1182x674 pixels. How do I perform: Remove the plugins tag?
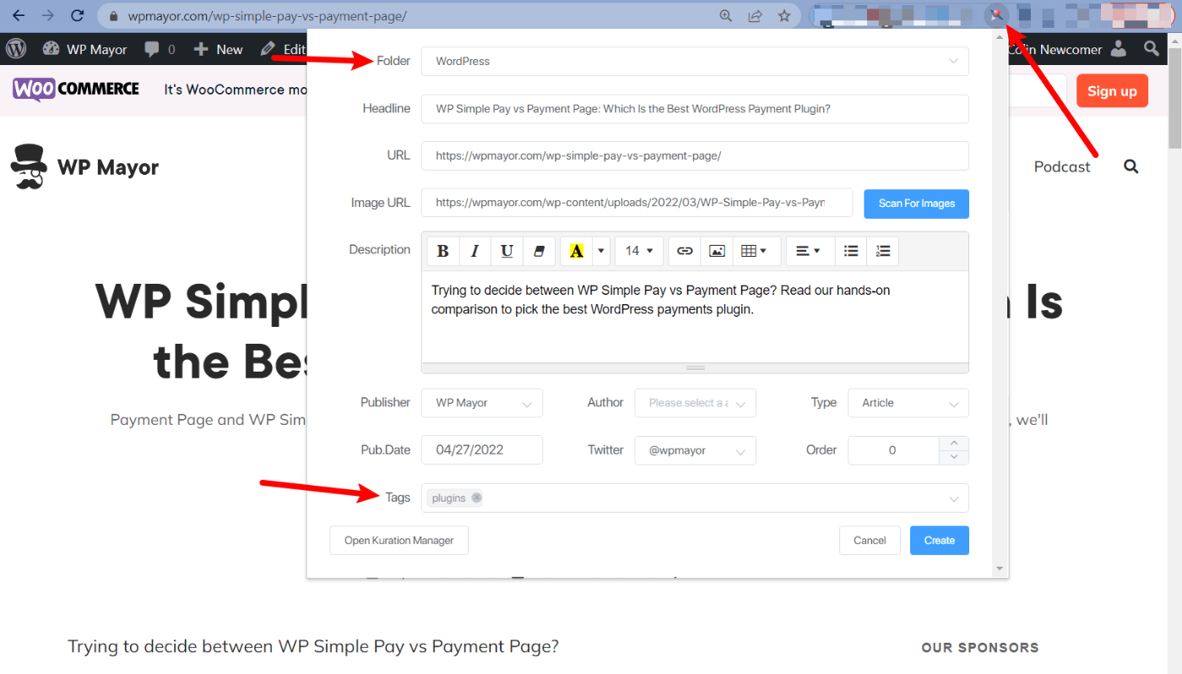coord(476,497)
